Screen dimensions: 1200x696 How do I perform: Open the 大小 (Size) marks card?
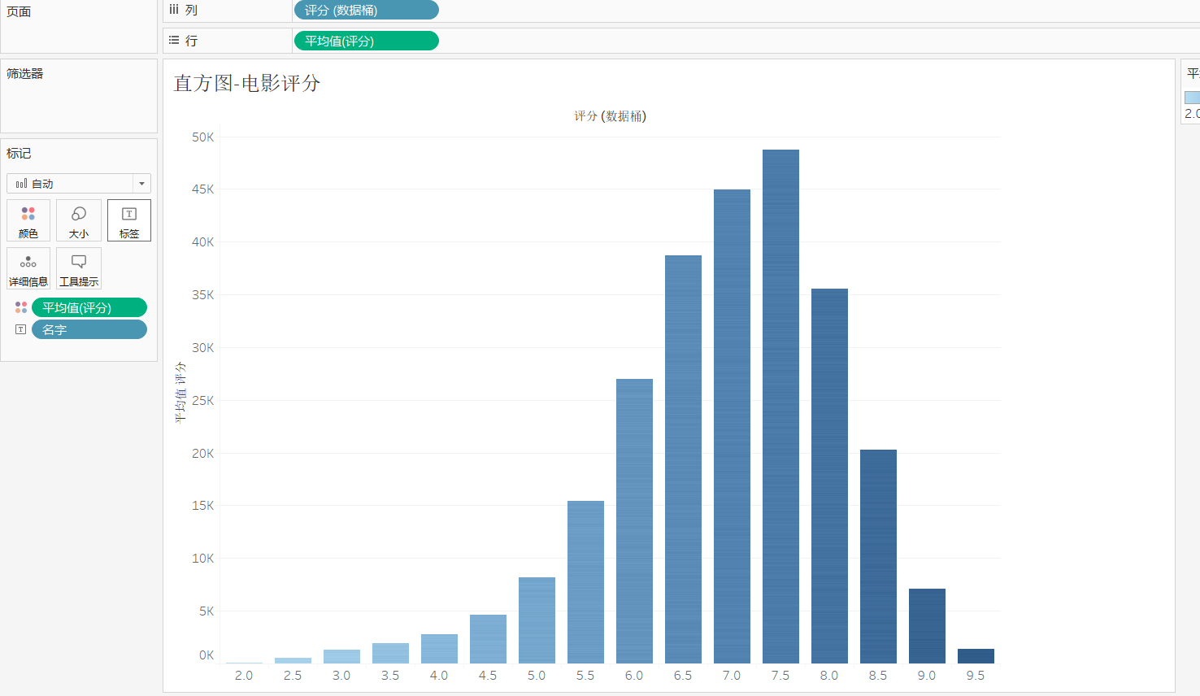tap(79, 220)
